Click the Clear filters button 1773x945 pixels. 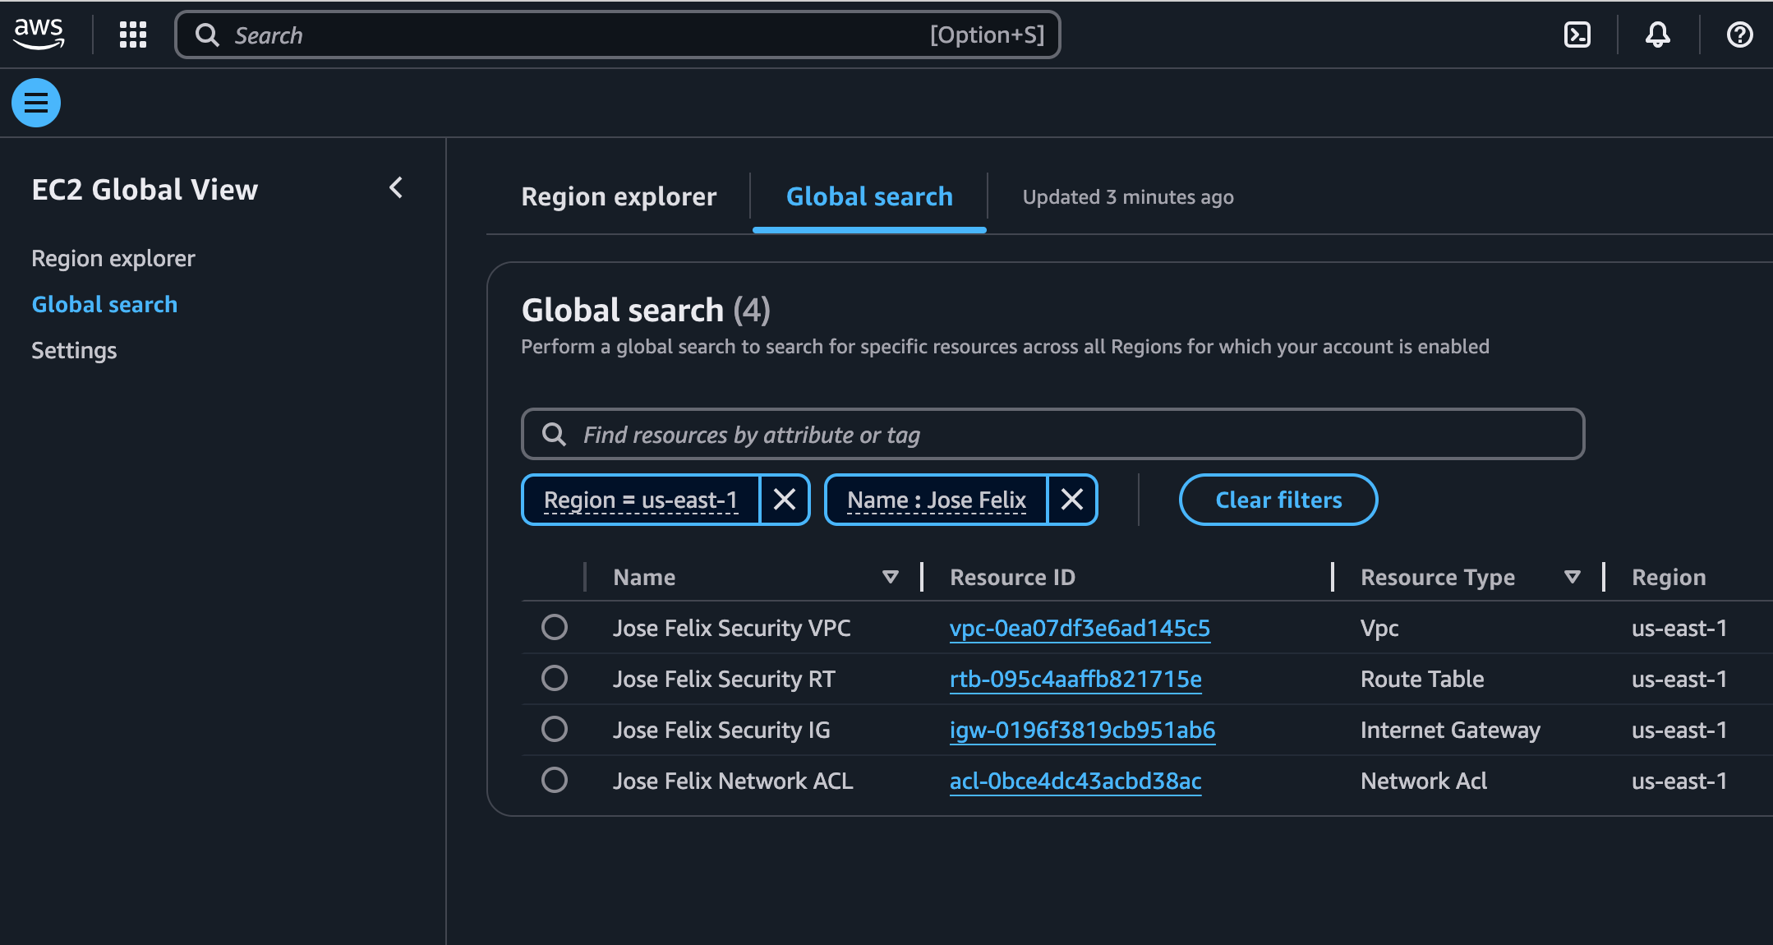(x=1278, y=500)
